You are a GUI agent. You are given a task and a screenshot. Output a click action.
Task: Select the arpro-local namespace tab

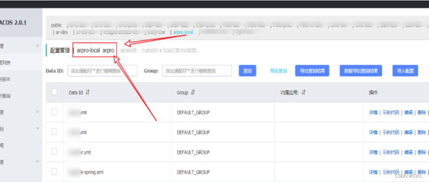pos(183,32)
